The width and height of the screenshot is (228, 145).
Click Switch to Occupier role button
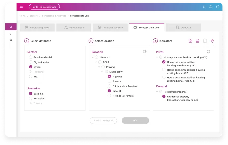point(44,7)
